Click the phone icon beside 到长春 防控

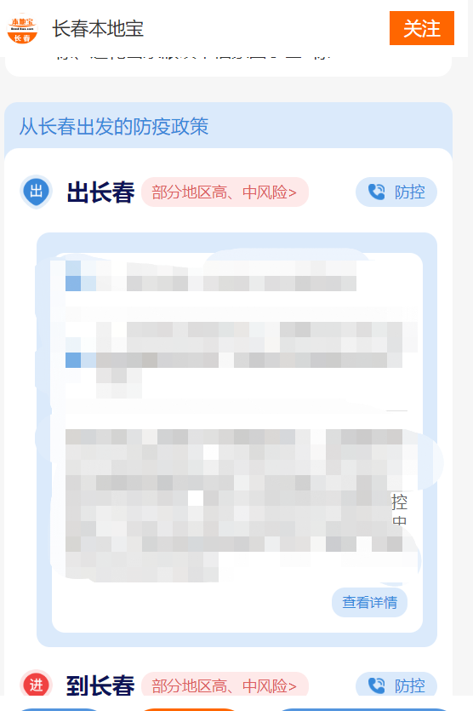point(377,685)
